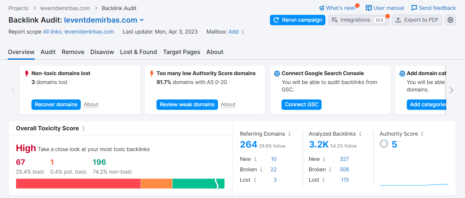Open the Disavow tab
The image size is (465, 198).
(x=102, y=52)
